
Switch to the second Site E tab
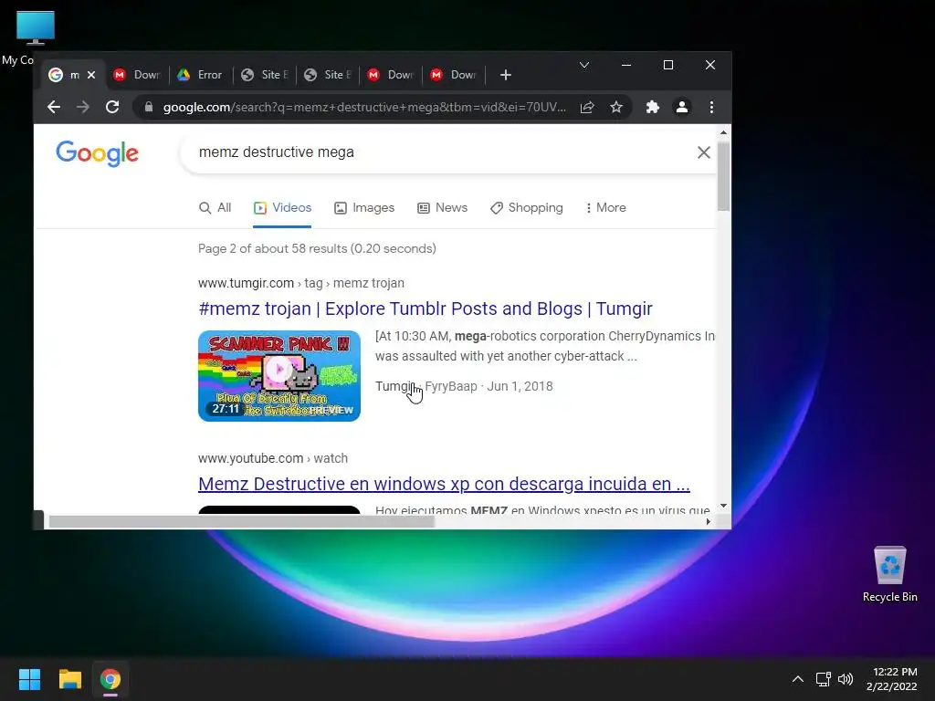[328, 75]
